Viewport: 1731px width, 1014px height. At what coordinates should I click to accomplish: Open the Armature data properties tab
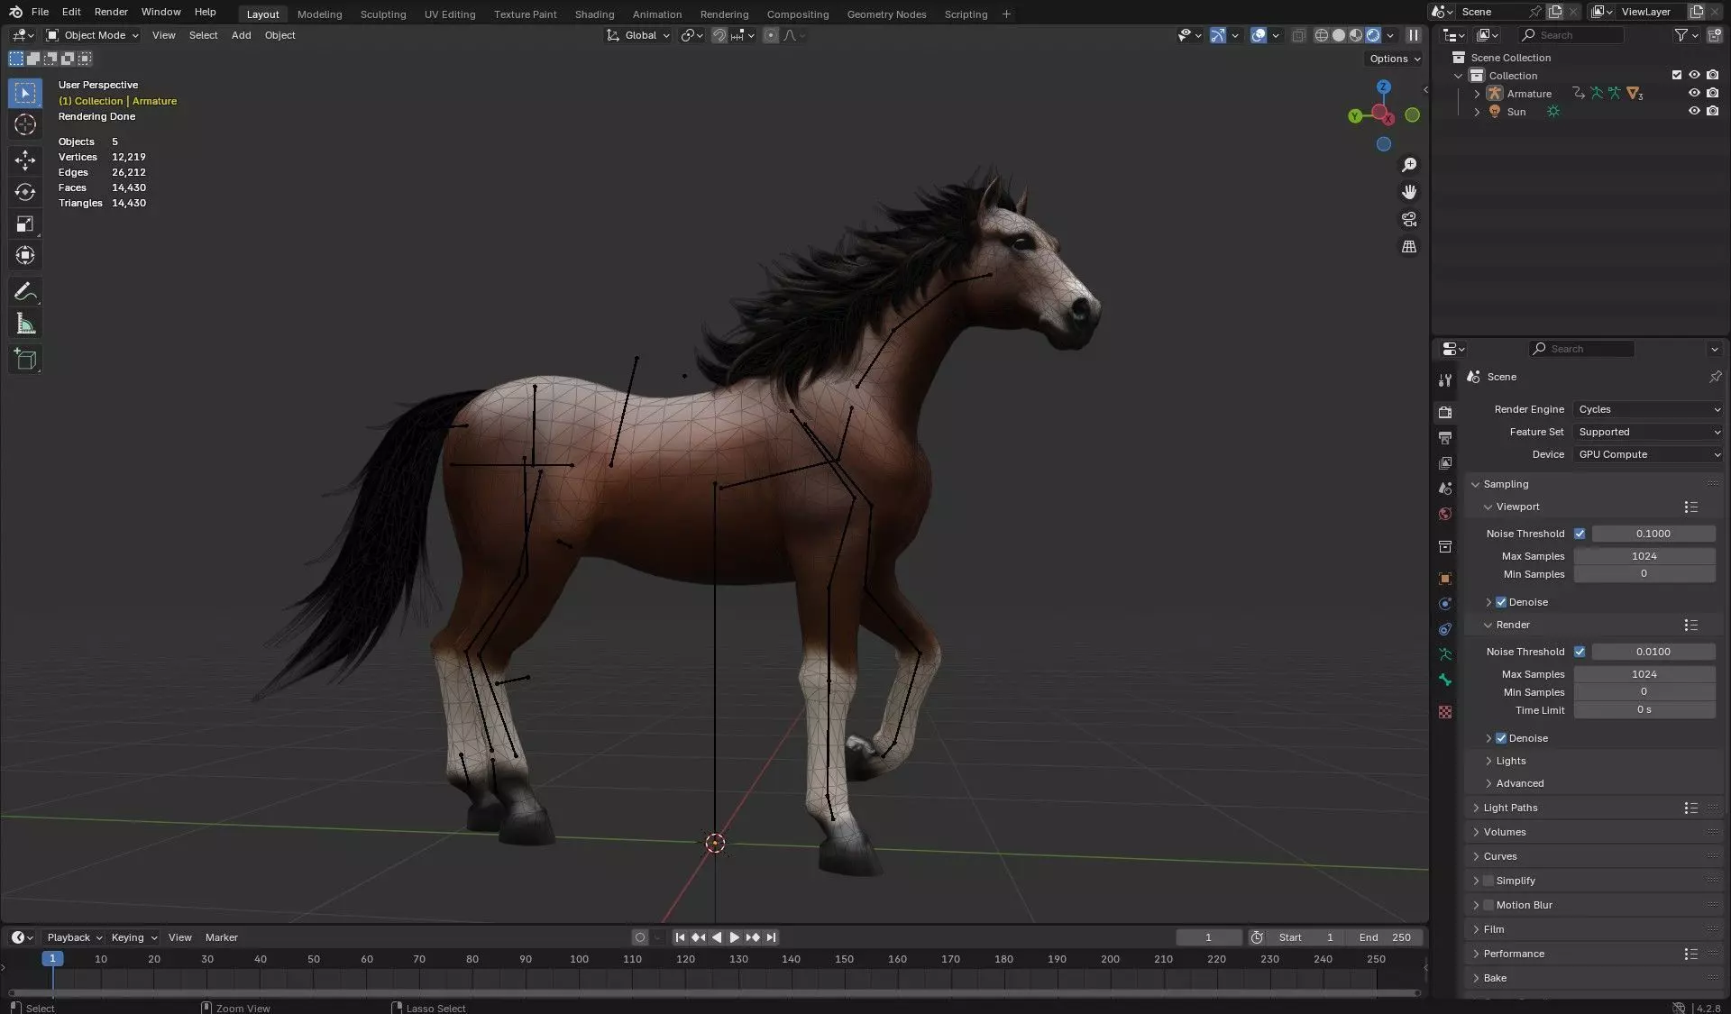coord(1445,654)
